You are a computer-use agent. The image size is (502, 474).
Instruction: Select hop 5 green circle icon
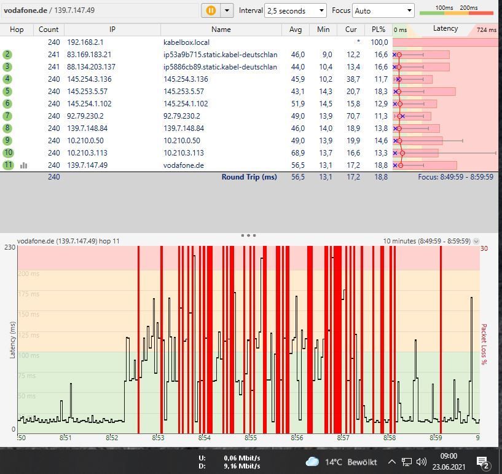(x=7, y=91)
